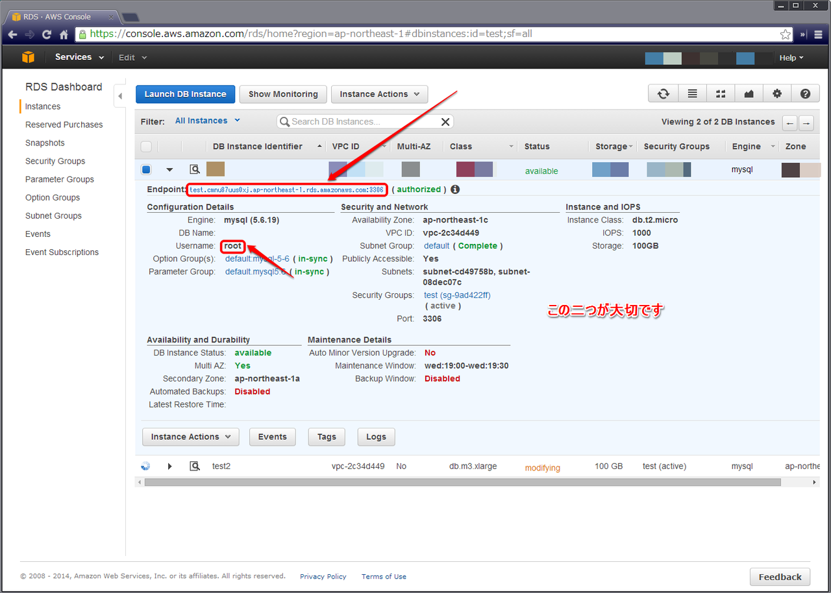831x593 pixels.
Task: Open a new browser tab
Action: [130, 17]
